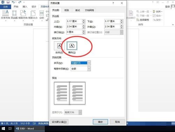Open the 开始 home ribbon tab

pyautogui.click(x=16, y=7)
